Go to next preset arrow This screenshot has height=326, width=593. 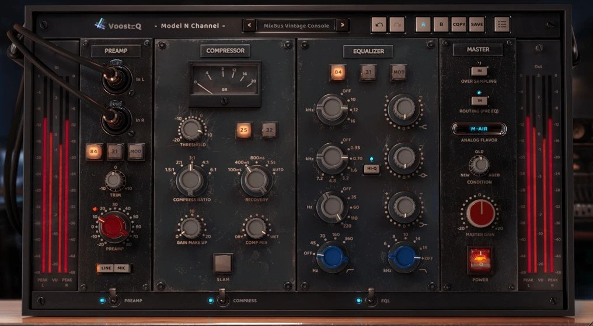[342, 25]
